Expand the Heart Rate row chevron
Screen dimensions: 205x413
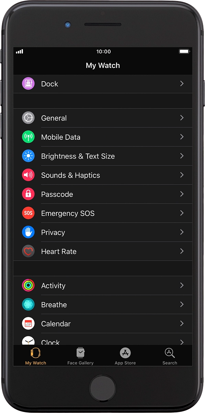[182, 251]
